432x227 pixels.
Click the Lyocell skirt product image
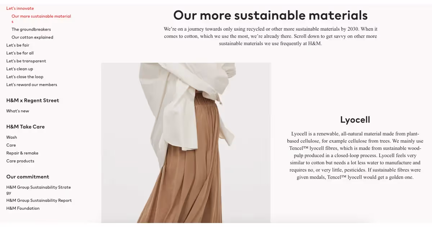click(x=186, y=143)
